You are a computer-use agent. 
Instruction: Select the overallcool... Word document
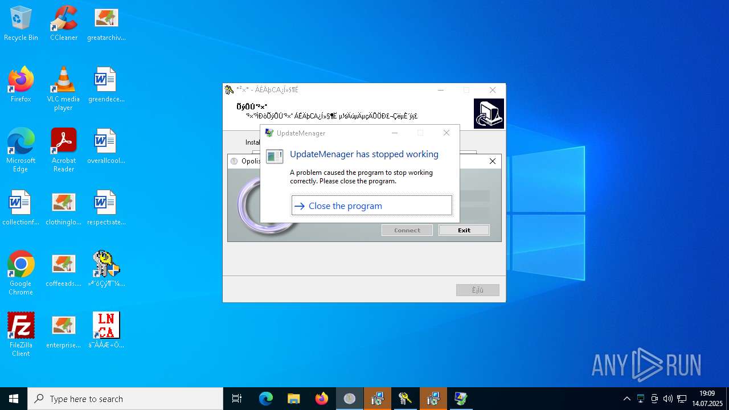(107, 146)
